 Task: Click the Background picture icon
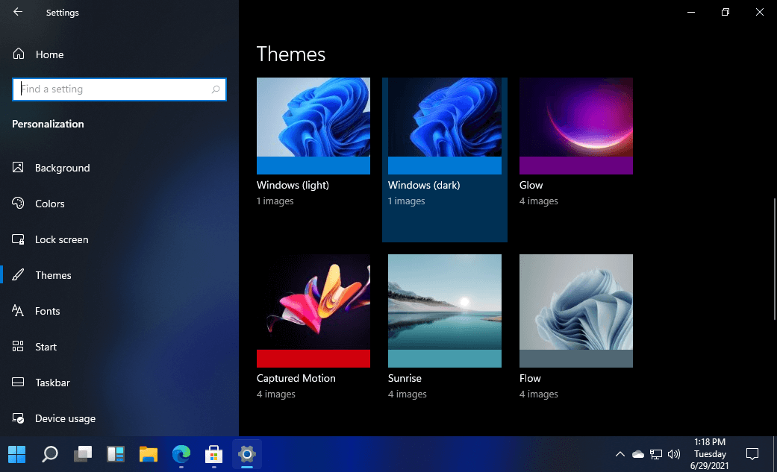pyautogui.click(x=18, y=168)
